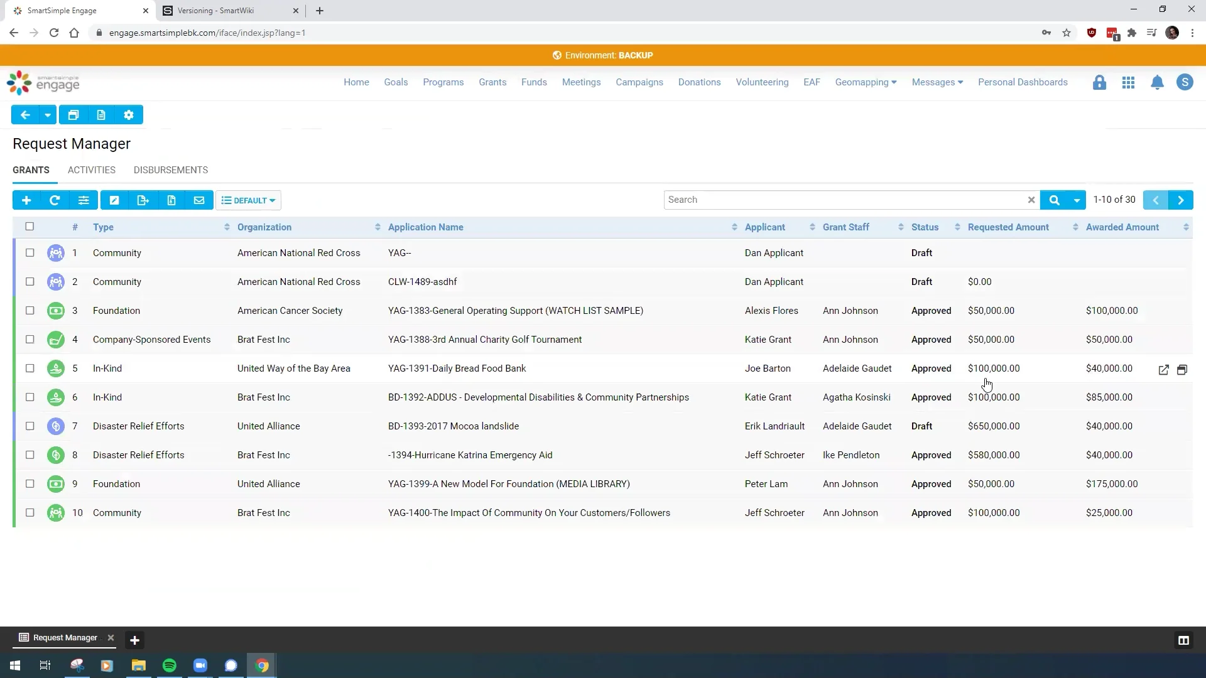This screenshot has width=1206, height=678.
Task: Refresh the grants list
Action: pyautogui.click(x=55, y=200)
